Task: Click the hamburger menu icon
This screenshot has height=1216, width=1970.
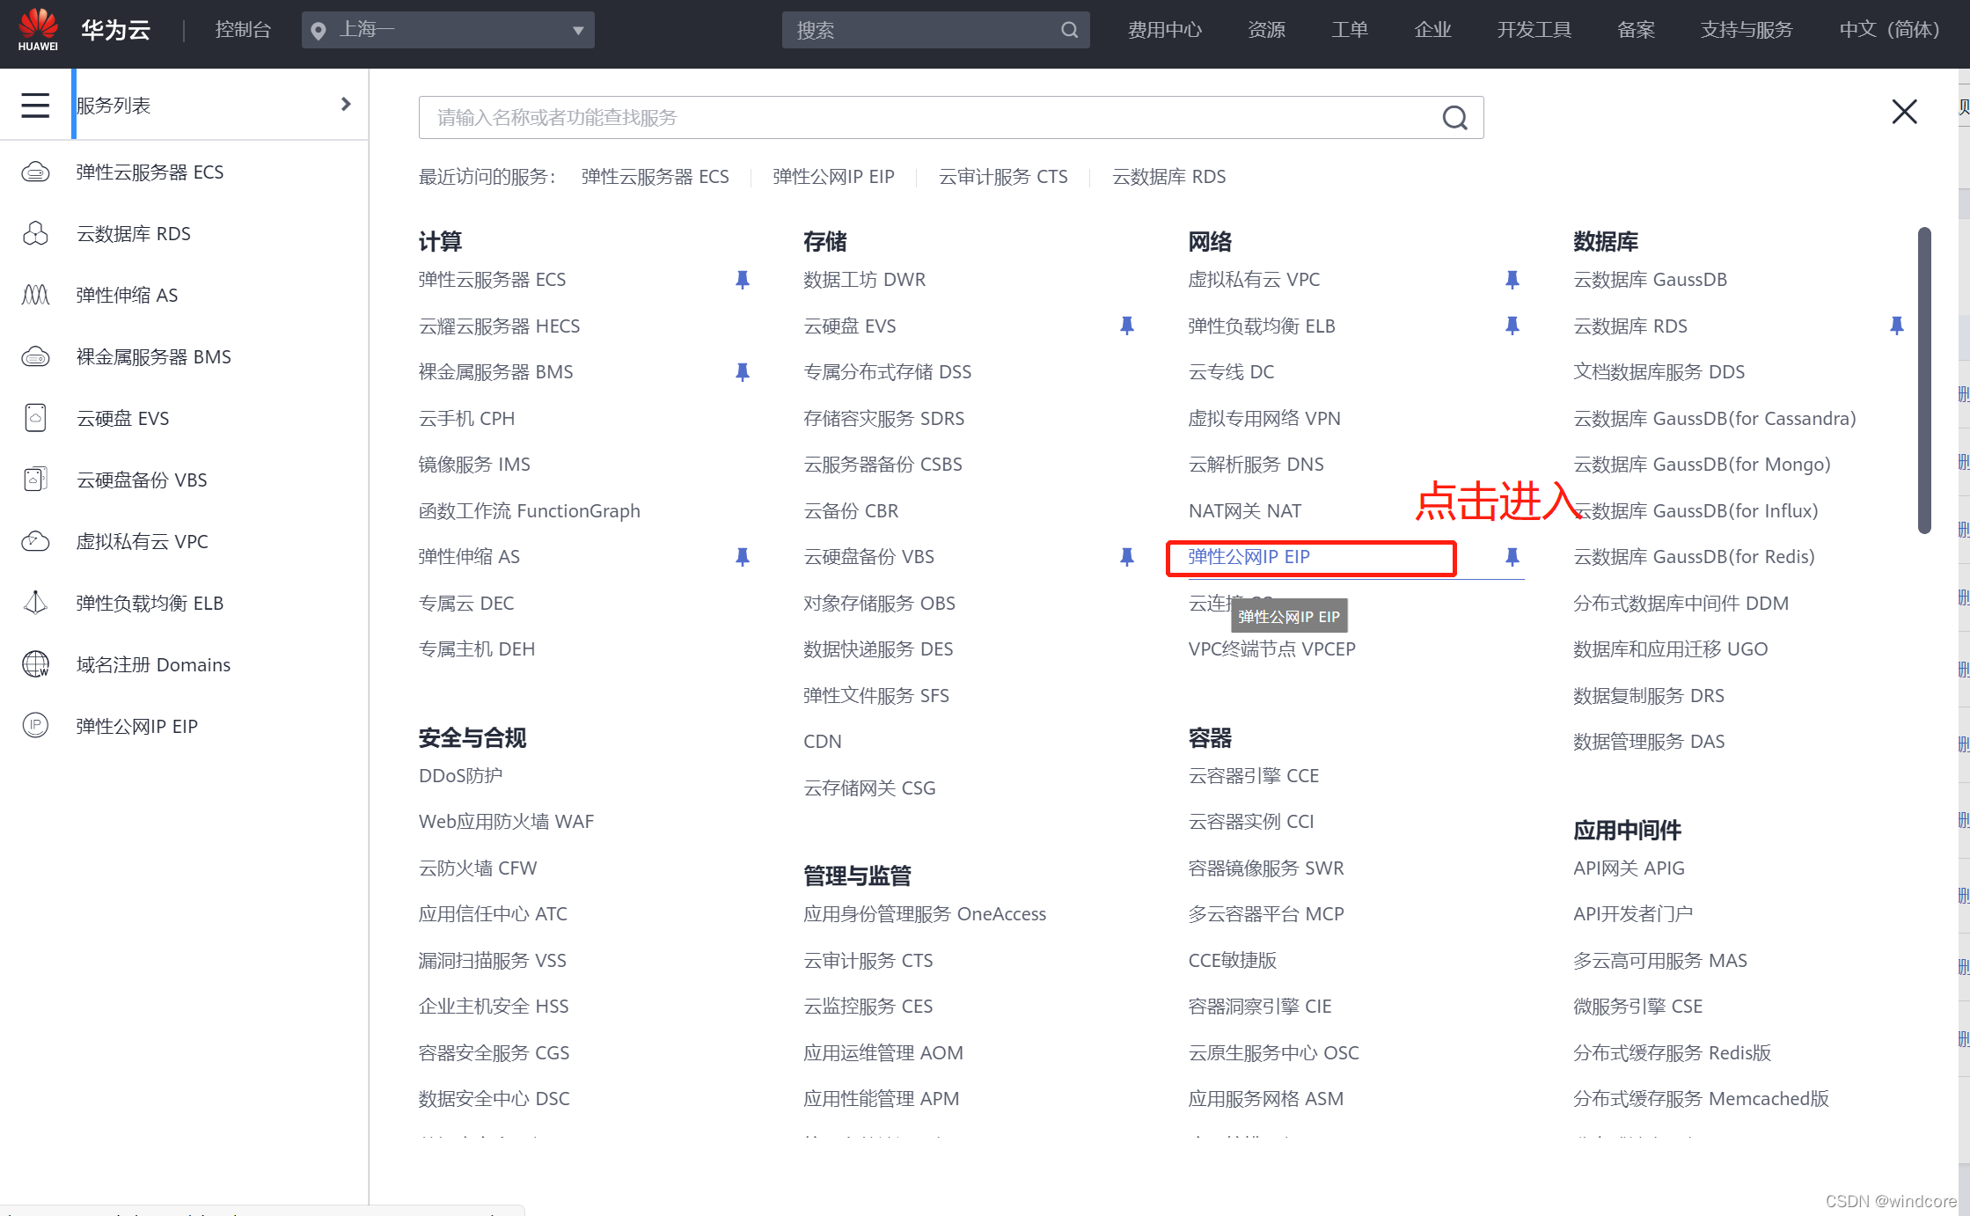Action: coord(35,106)
